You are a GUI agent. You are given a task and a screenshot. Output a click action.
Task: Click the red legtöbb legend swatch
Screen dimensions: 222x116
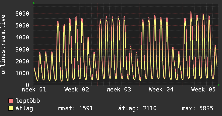coord(11,101)
